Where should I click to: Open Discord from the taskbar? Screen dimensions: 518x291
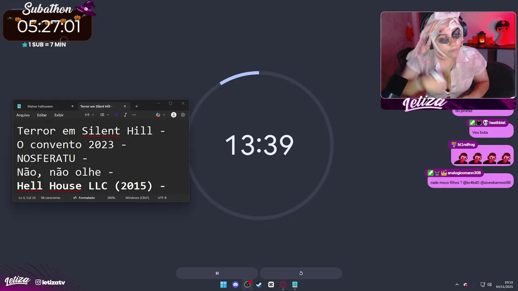coord(236,285)
